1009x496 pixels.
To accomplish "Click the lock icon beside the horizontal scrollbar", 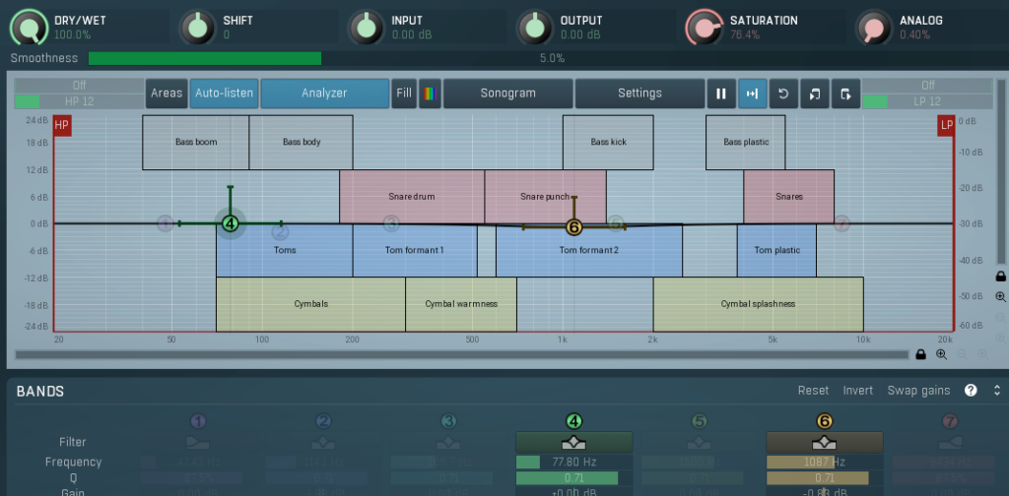I will coord(921,354).
